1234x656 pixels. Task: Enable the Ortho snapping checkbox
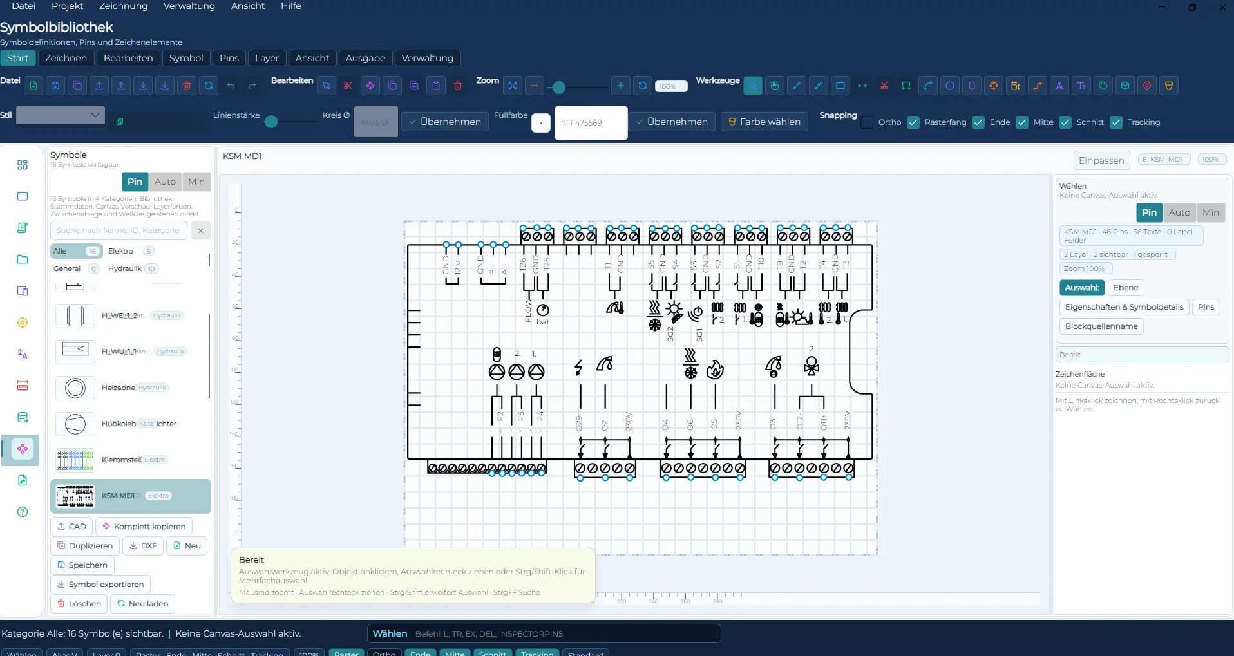click(x=867, y=122)
